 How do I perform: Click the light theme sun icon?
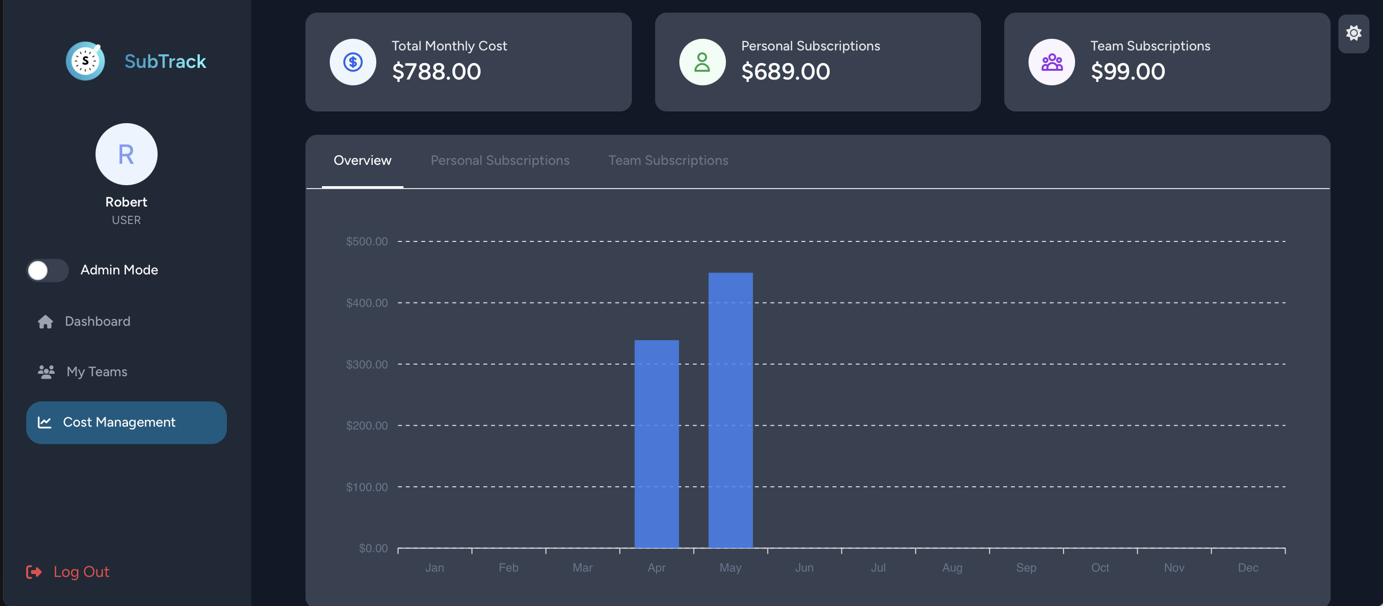[1353, 33]
